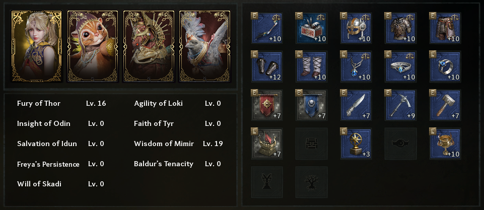Click the horned helmet equipment slot

click(356, 29)
